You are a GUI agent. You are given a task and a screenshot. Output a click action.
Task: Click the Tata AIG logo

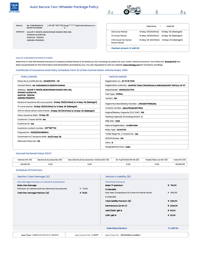point(14,7)
